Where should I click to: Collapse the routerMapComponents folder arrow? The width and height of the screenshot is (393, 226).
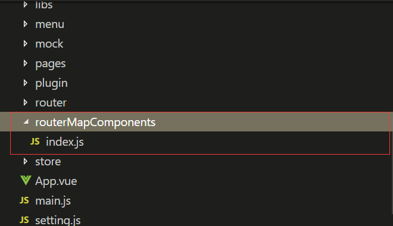click(x=26, y=122)
